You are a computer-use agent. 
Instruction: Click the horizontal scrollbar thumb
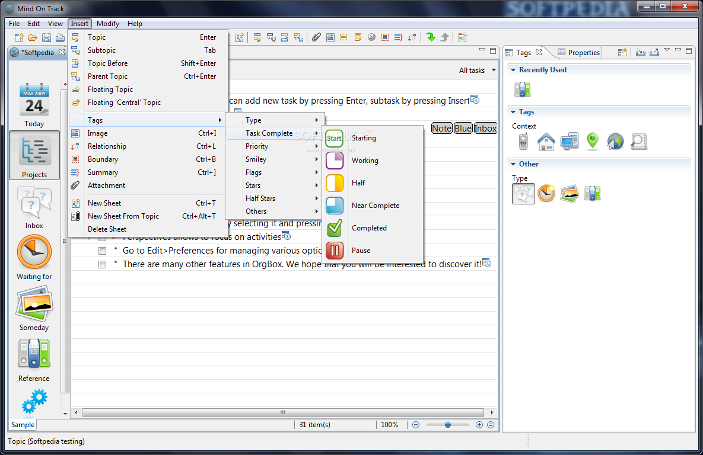283,412
